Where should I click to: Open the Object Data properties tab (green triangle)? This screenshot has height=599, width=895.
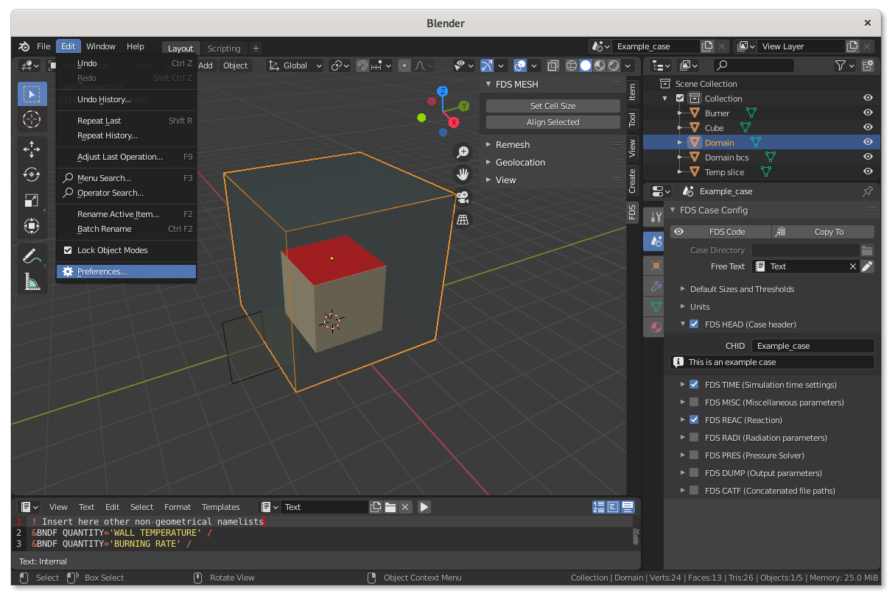tap(654, 306)
